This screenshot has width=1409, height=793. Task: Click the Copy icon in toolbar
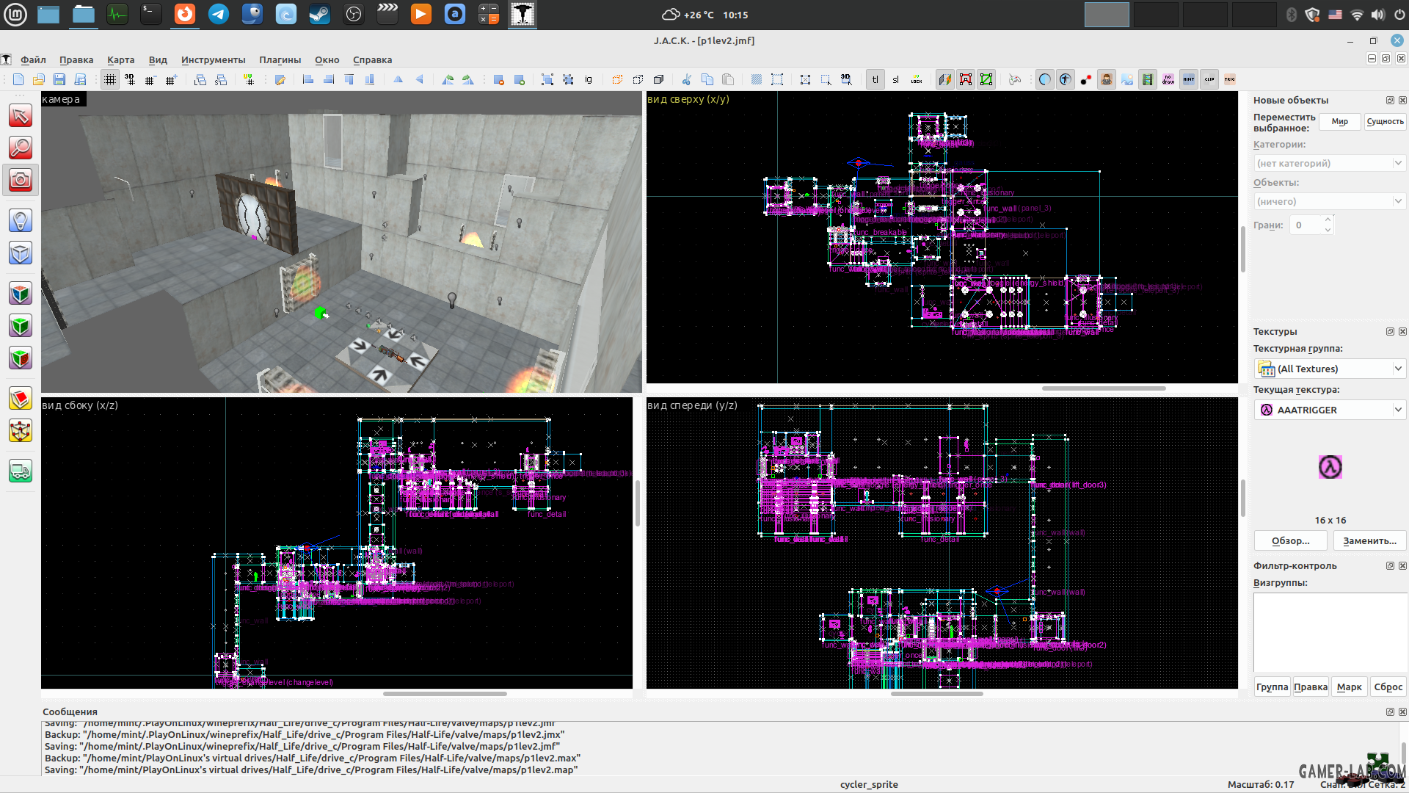[707, 80]
